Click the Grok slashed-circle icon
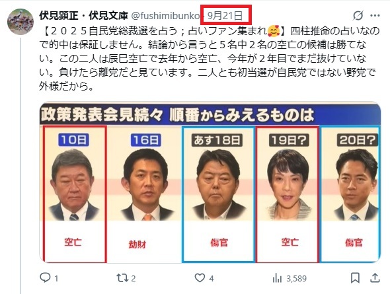 [358, 16]
